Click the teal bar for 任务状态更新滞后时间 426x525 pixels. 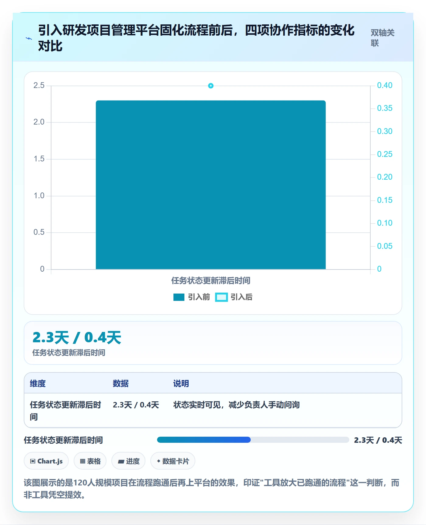coord(211,185)
